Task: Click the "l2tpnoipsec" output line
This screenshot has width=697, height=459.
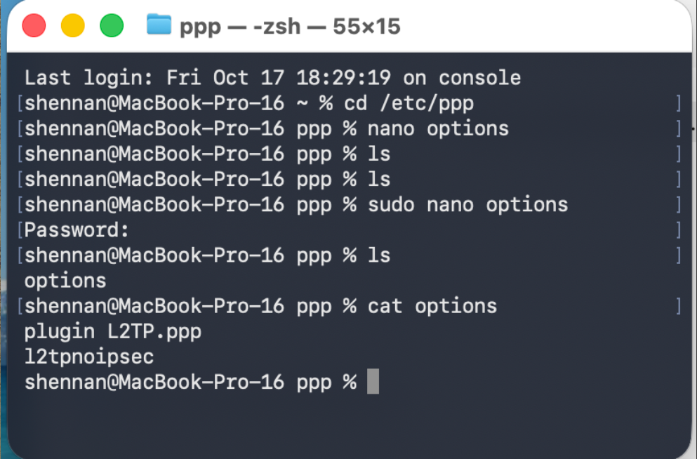Action: point(89,357)
